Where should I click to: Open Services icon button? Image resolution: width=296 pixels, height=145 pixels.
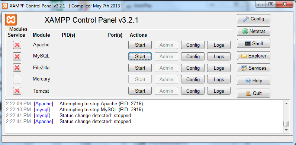click(x=254, y=68)
